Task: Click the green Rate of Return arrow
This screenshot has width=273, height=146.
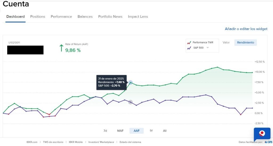Action: pos(61,48)
